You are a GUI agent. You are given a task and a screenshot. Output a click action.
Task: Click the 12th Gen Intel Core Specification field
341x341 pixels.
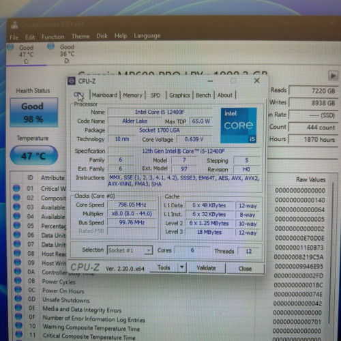pos(183,151)
